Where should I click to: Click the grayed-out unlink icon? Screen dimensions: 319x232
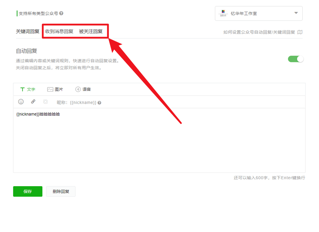pyautogui.click(x=45, y=102)
